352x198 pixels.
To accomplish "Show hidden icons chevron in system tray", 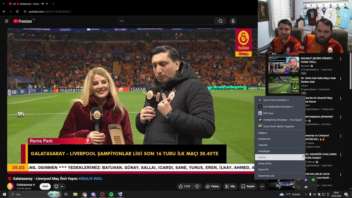I will point(306,194).
